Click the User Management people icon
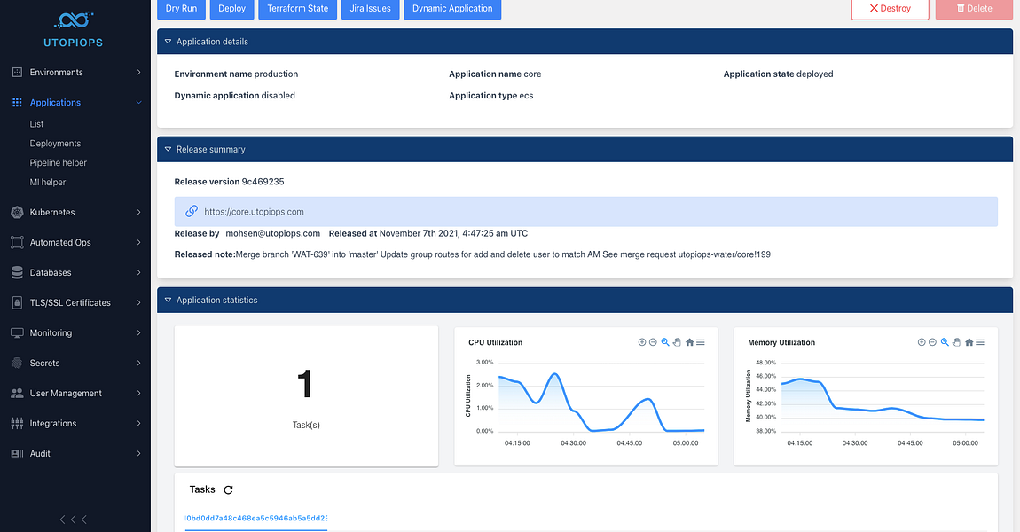This screenshot has height=532, width=1020. point(18,393)
